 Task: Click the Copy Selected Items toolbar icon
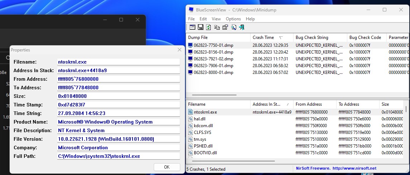(217, 27)
